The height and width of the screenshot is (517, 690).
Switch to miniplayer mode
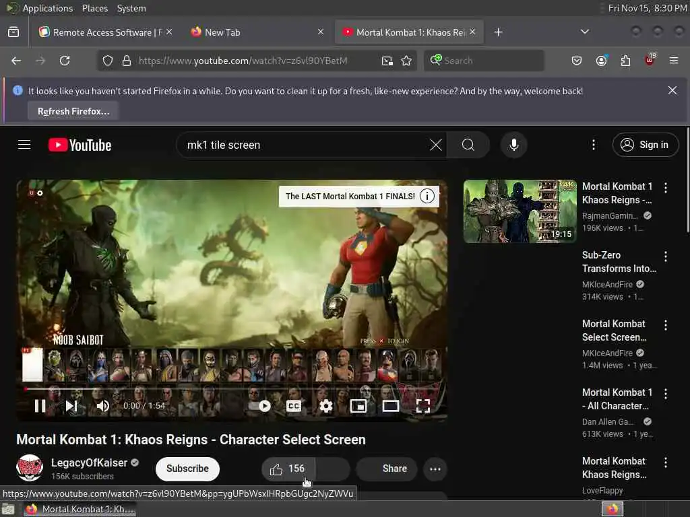point(358,406)
